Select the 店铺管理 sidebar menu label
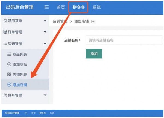The width and height of the screenshot is (164, 118). (15, 43)
